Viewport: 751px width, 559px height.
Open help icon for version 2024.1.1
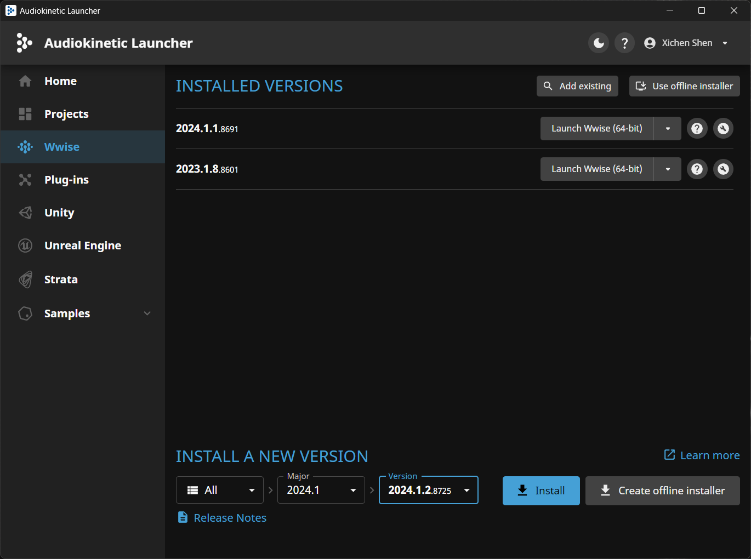click(x=697, y=128)
